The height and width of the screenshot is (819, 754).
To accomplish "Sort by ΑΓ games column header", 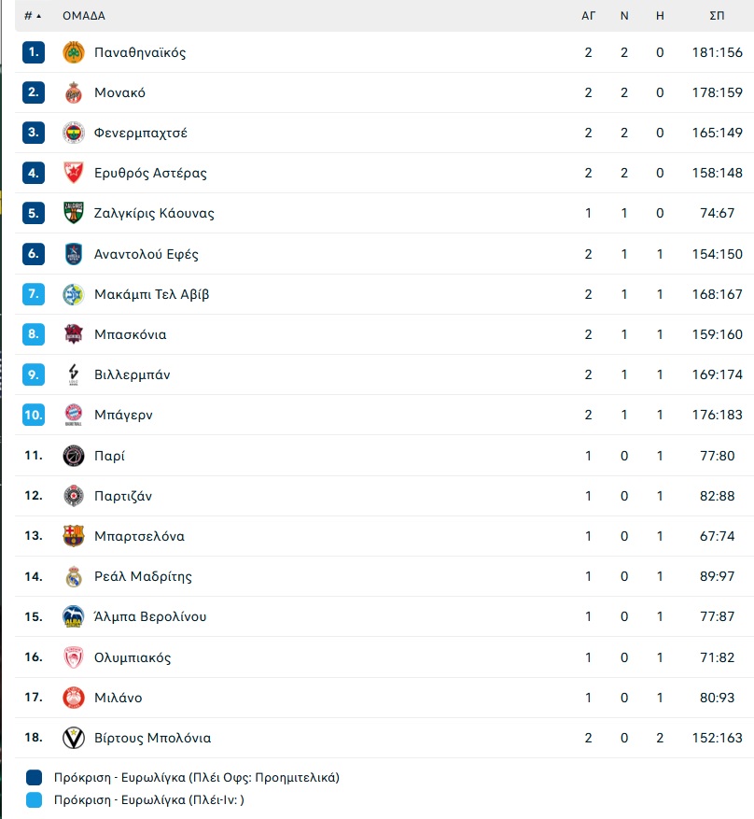I will click(x=588, y=16).
